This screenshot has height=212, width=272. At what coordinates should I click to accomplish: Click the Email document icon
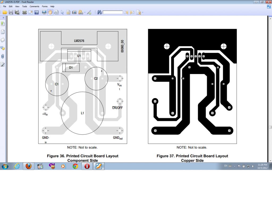coord(31,12)
